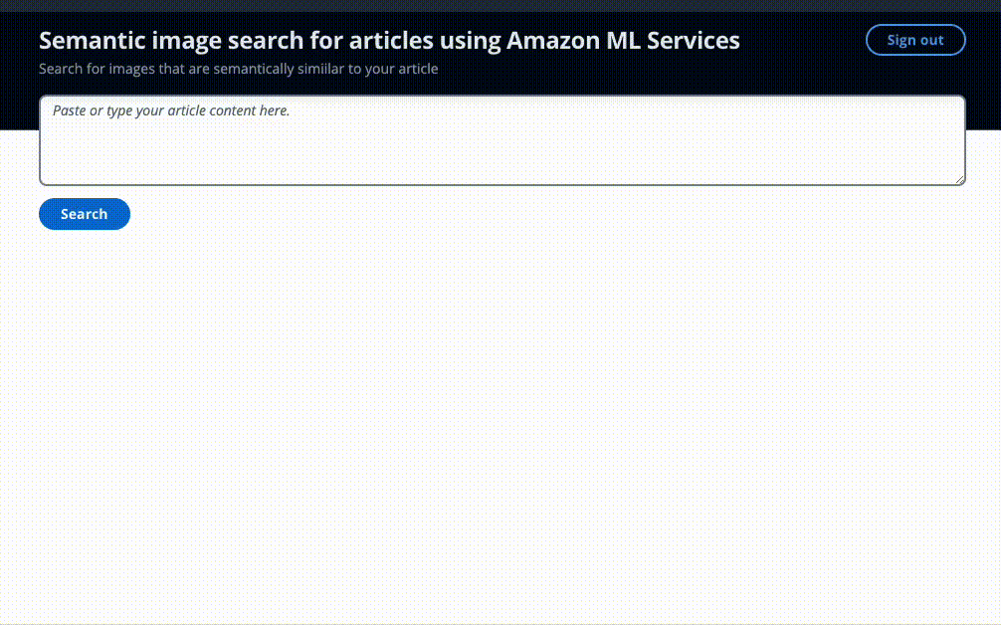Click the subtitle about semantically similar images

[x=238, y=70]
